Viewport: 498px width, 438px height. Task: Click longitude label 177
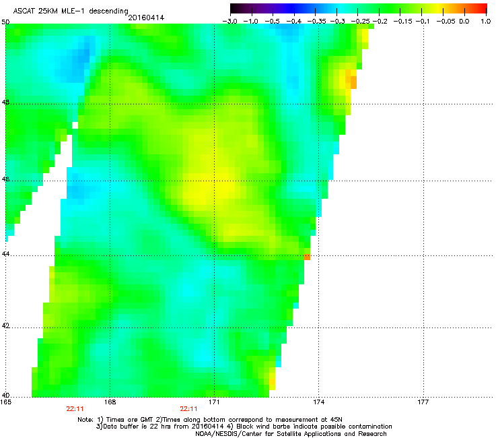click(423, 402)
